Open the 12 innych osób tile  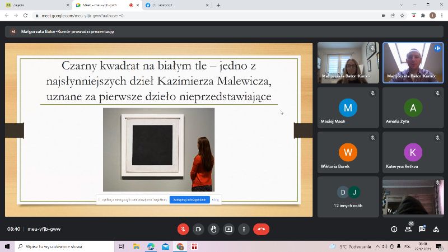(348, 197)
